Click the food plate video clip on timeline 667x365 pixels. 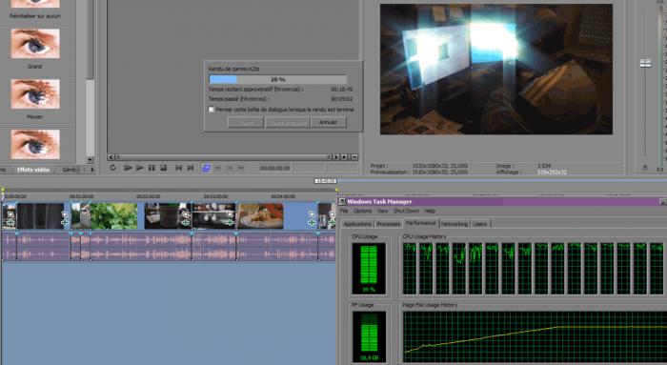(261, 215)
